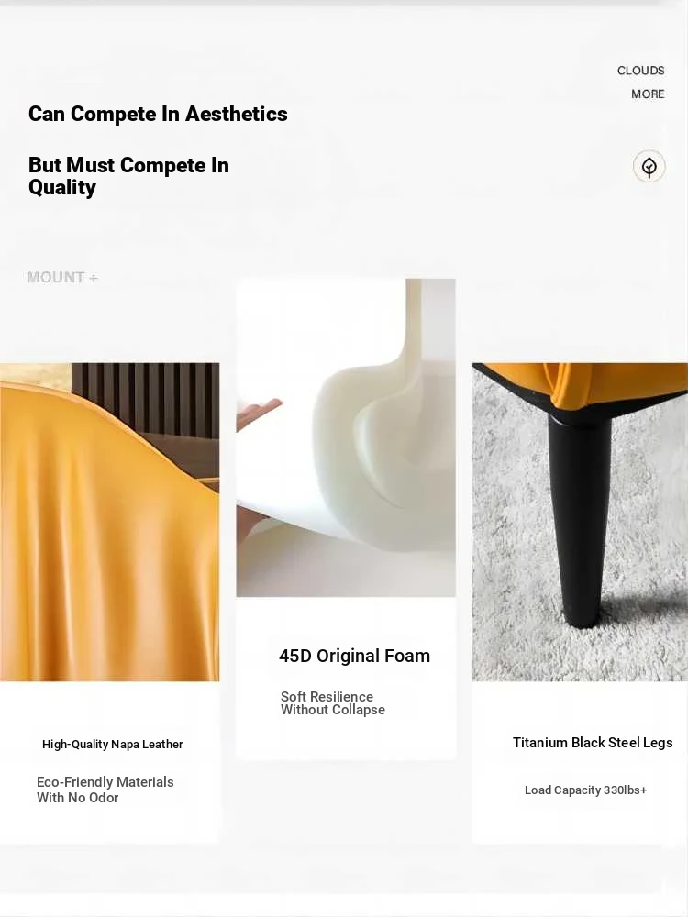Click But Must Compete In Quality headline
Screen dimensions: 688x917
128,176
